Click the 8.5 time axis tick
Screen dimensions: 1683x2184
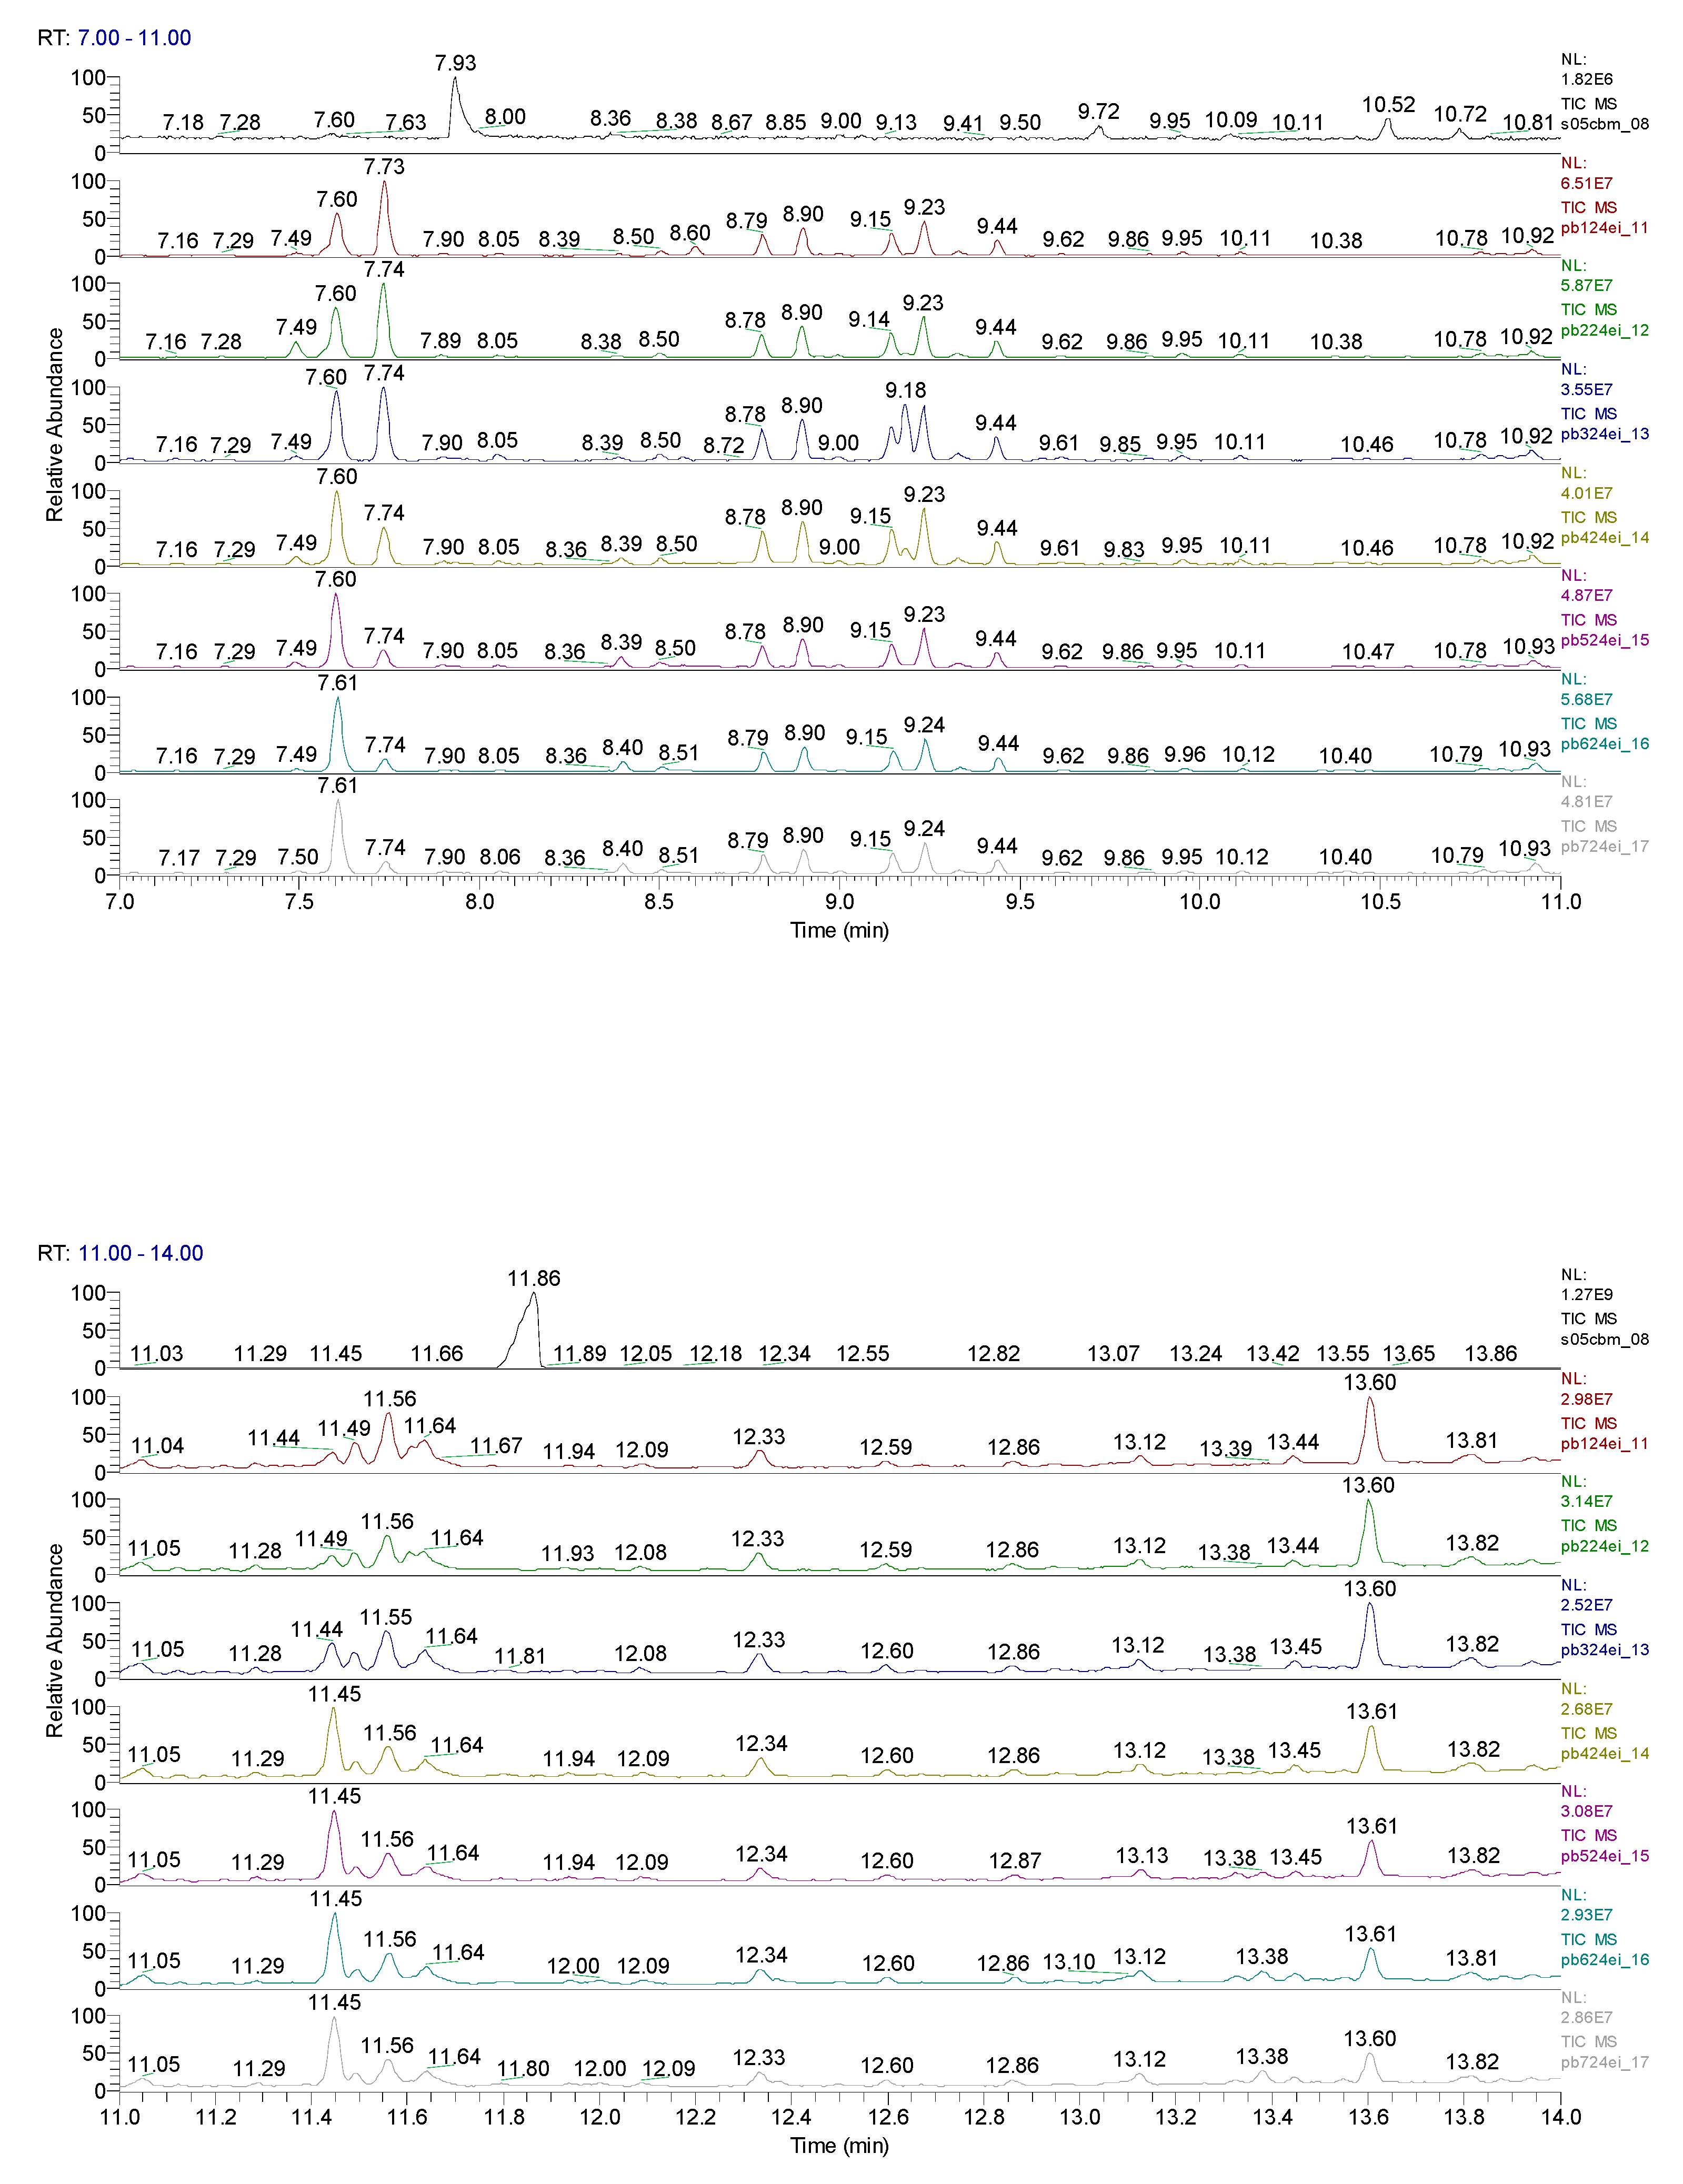[659, 902]
